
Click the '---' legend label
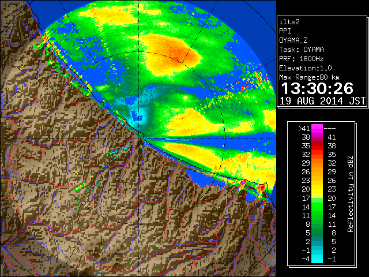330,129
